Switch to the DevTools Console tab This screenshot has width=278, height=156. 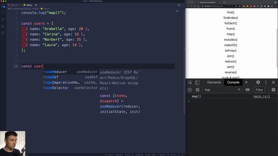click(233, 82)
